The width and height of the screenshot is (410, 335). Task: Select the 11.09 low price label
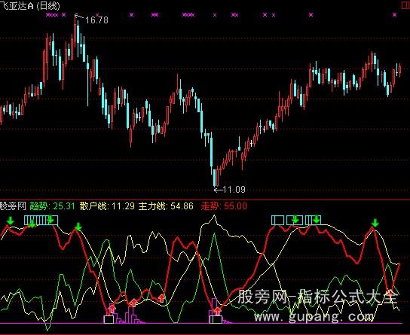point(234,189)
